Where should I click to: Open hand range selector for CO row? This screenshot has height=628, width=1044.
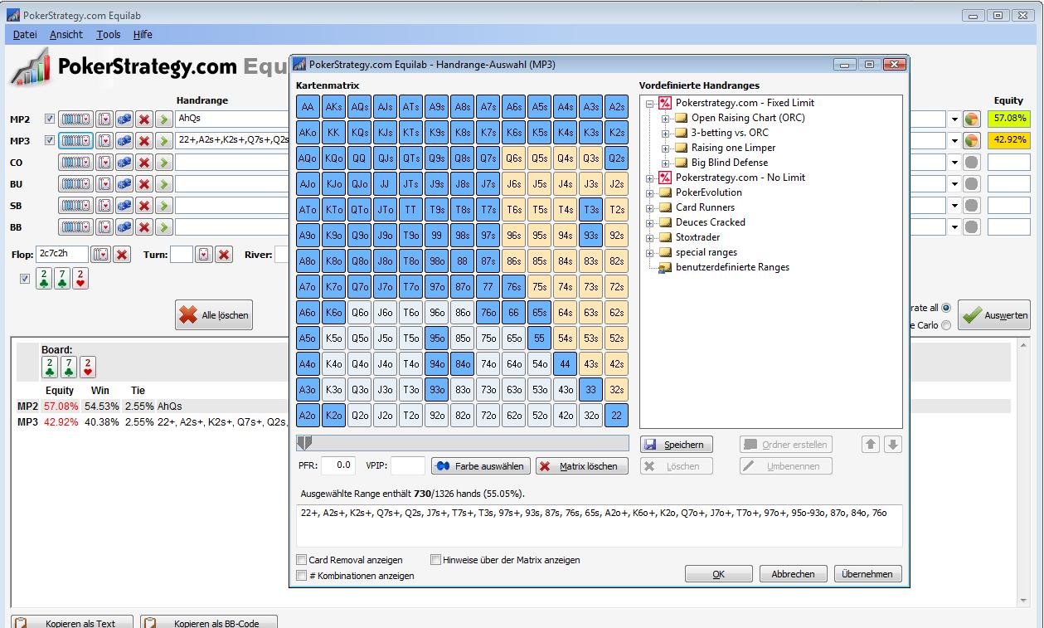coord(75,163)
